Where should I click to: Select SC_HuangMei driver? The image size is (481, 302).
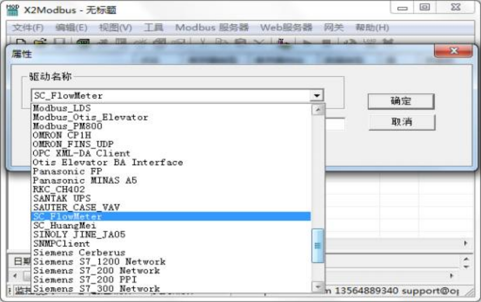171,226
